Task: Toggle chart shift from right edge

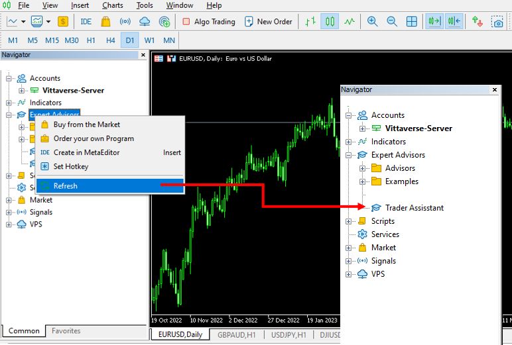Action: [x=454, y=22]
